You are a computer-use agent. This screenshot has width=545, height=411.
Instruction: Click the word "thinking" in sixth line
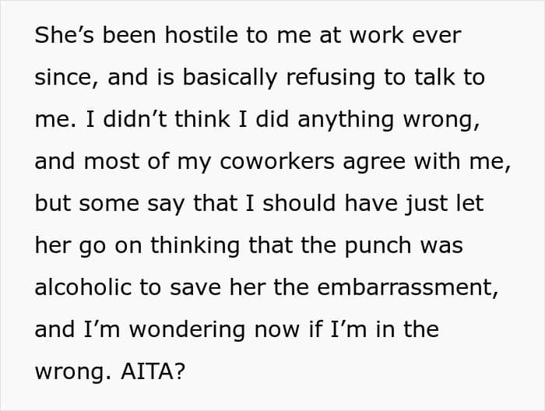(195, 245)
